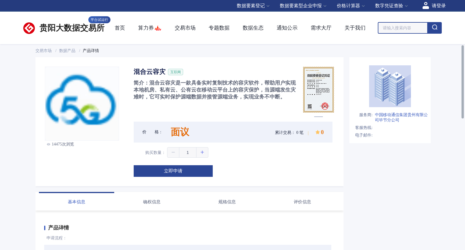
Task: Click the 互联网 category tag
Action: click(176, 72)
